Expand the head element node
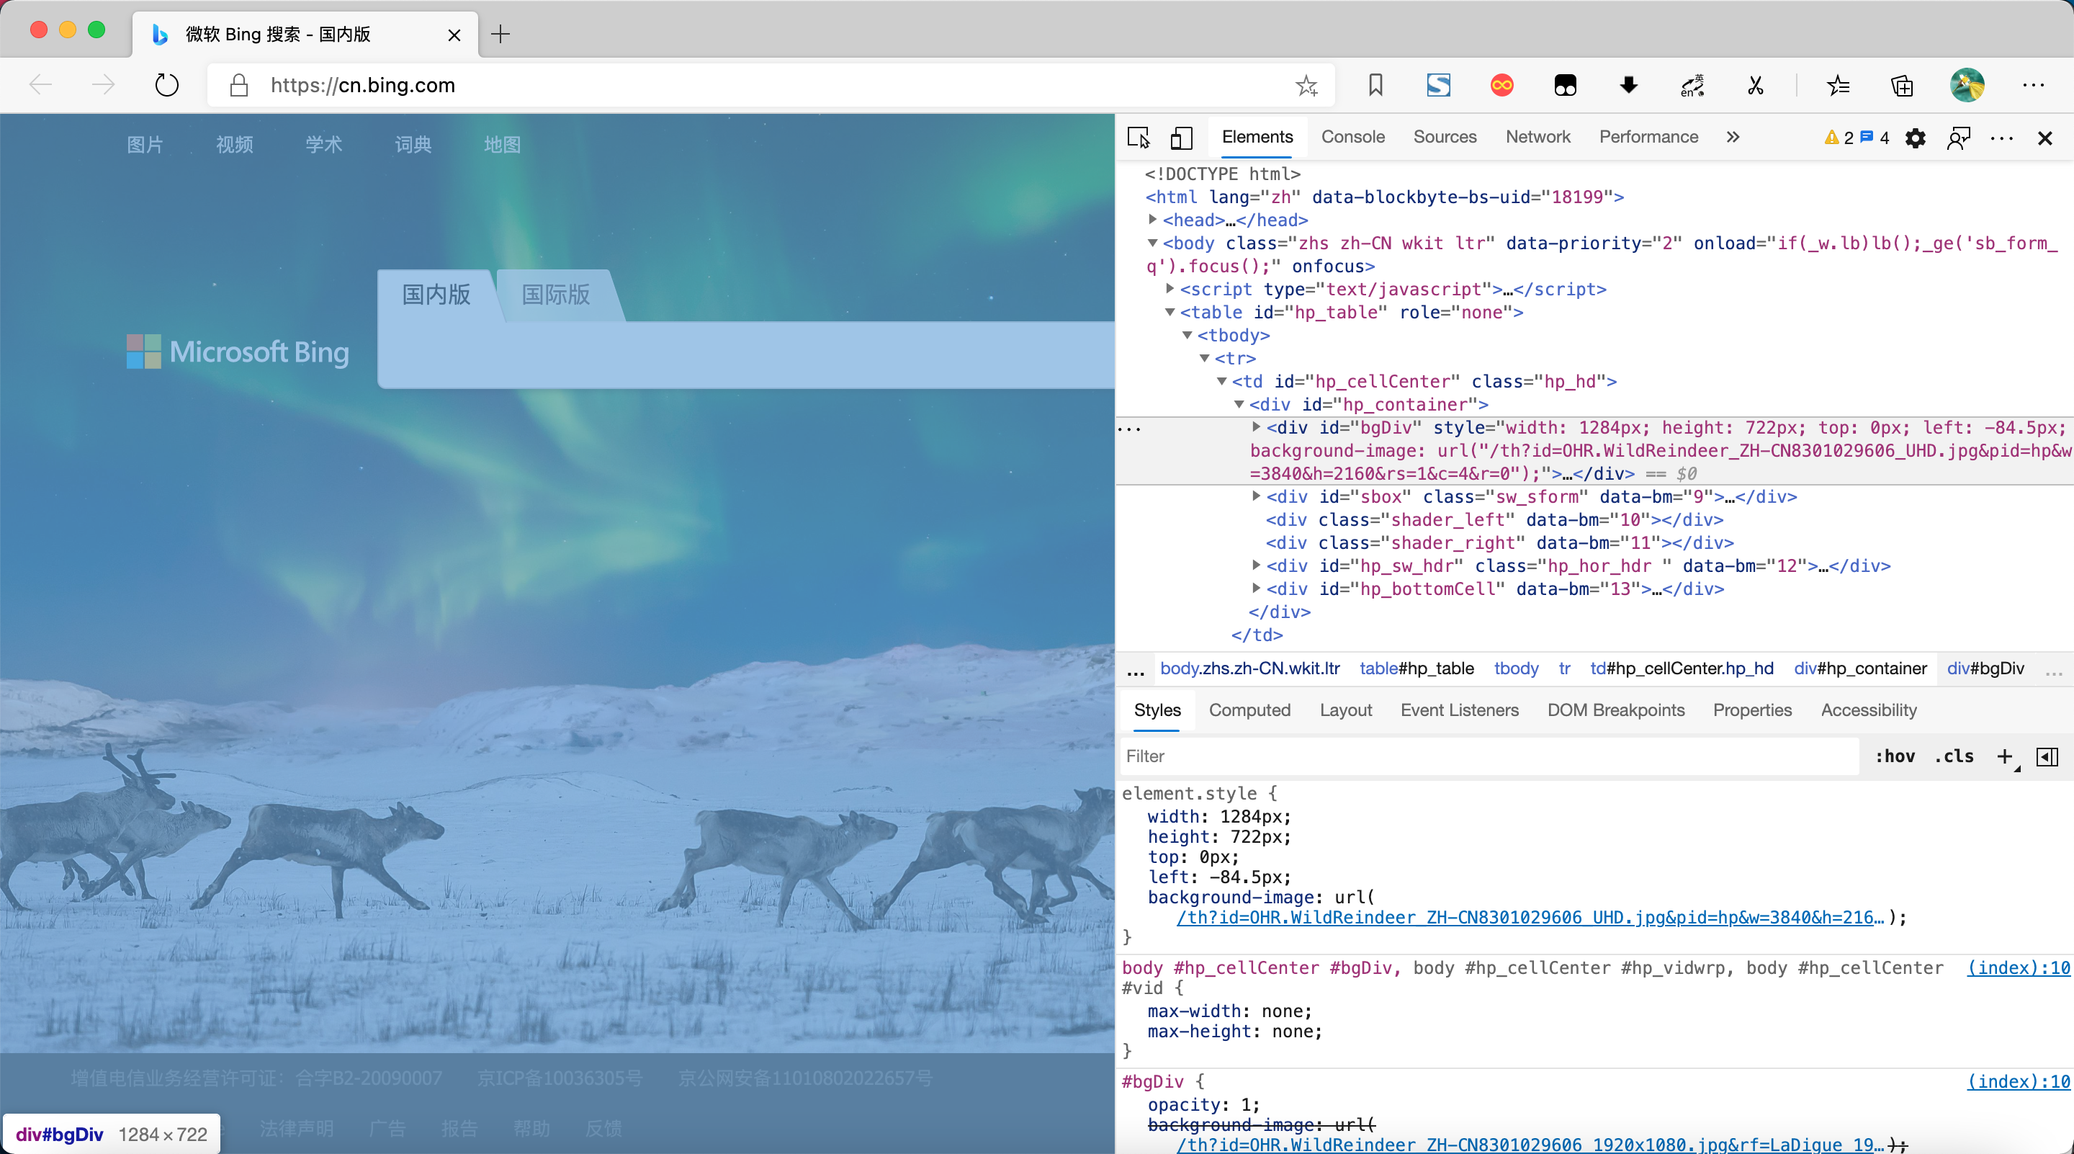This screenshot has height=1154, width=2074. tap(1152, 219)
